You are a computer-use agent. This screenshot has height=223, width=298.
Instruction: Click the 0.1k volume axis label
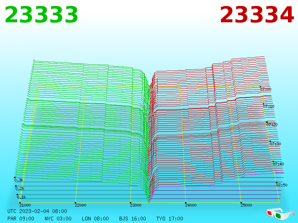(x=21, y=197)
